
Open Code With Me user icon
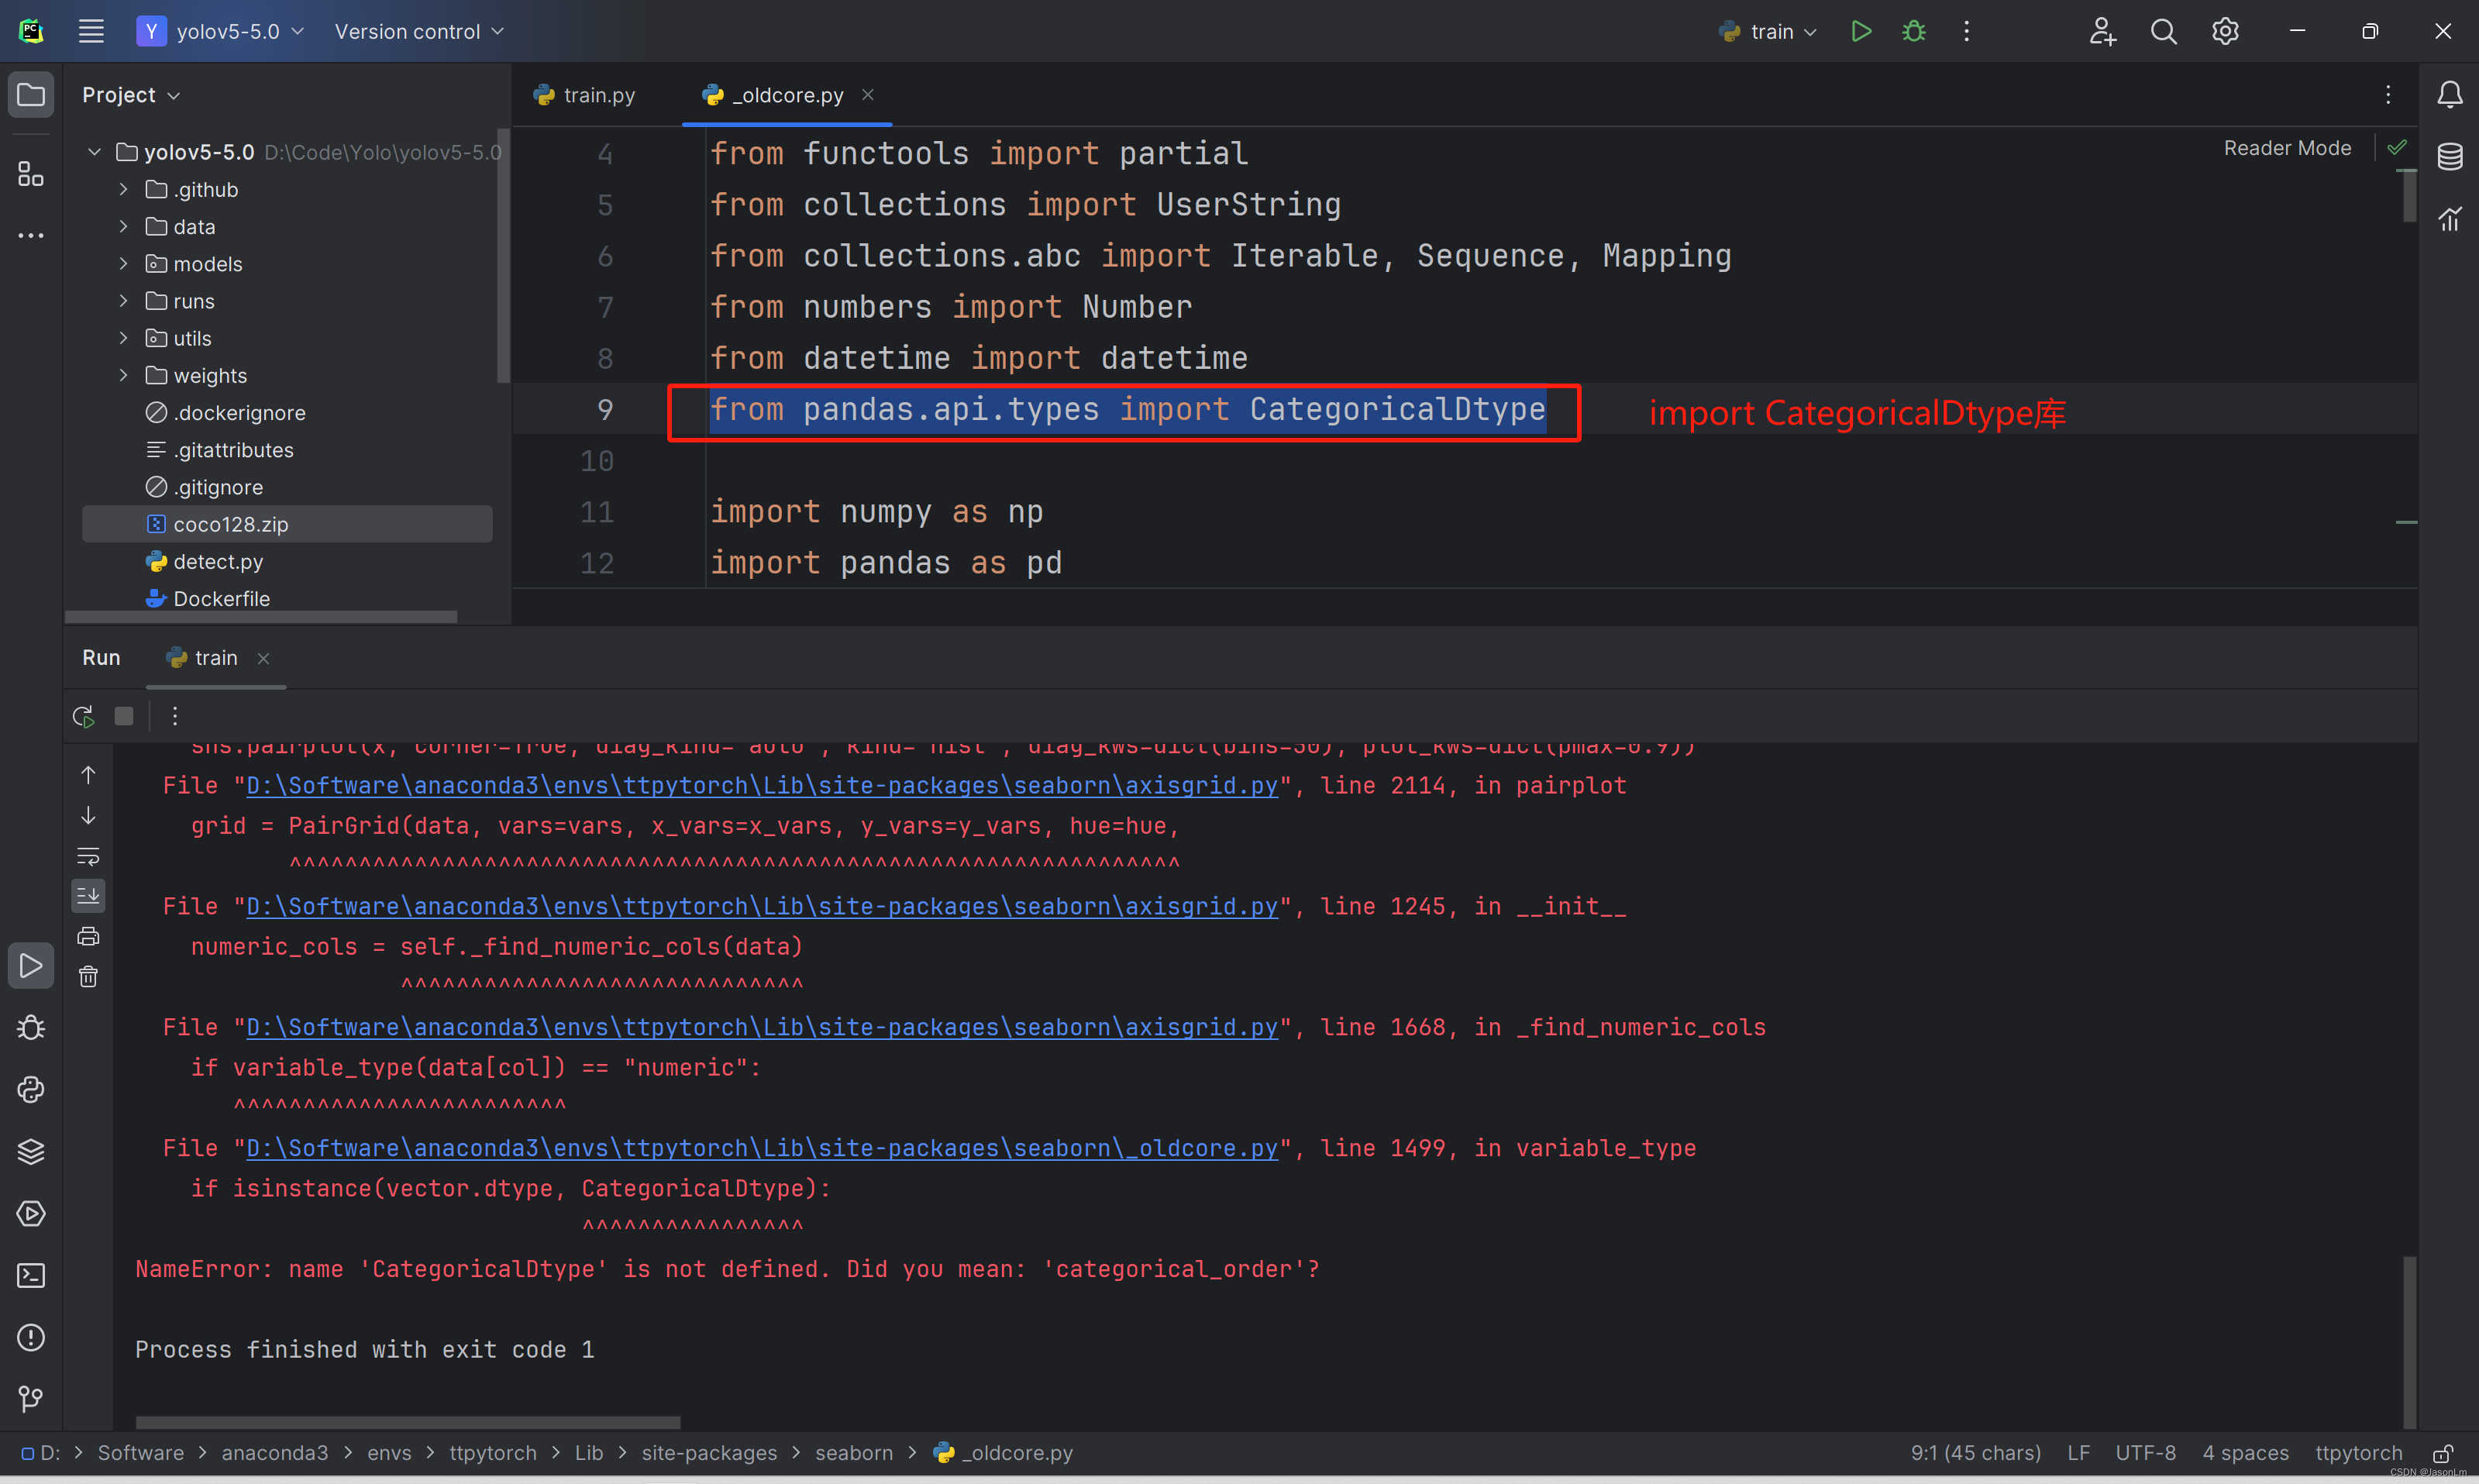2102,31
